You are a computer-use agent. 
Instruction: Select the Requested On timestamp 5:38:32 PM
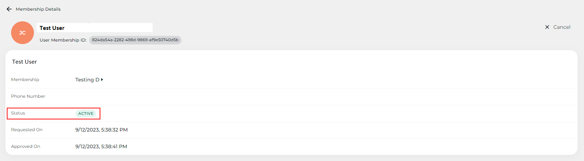click(x=101, y=130)
